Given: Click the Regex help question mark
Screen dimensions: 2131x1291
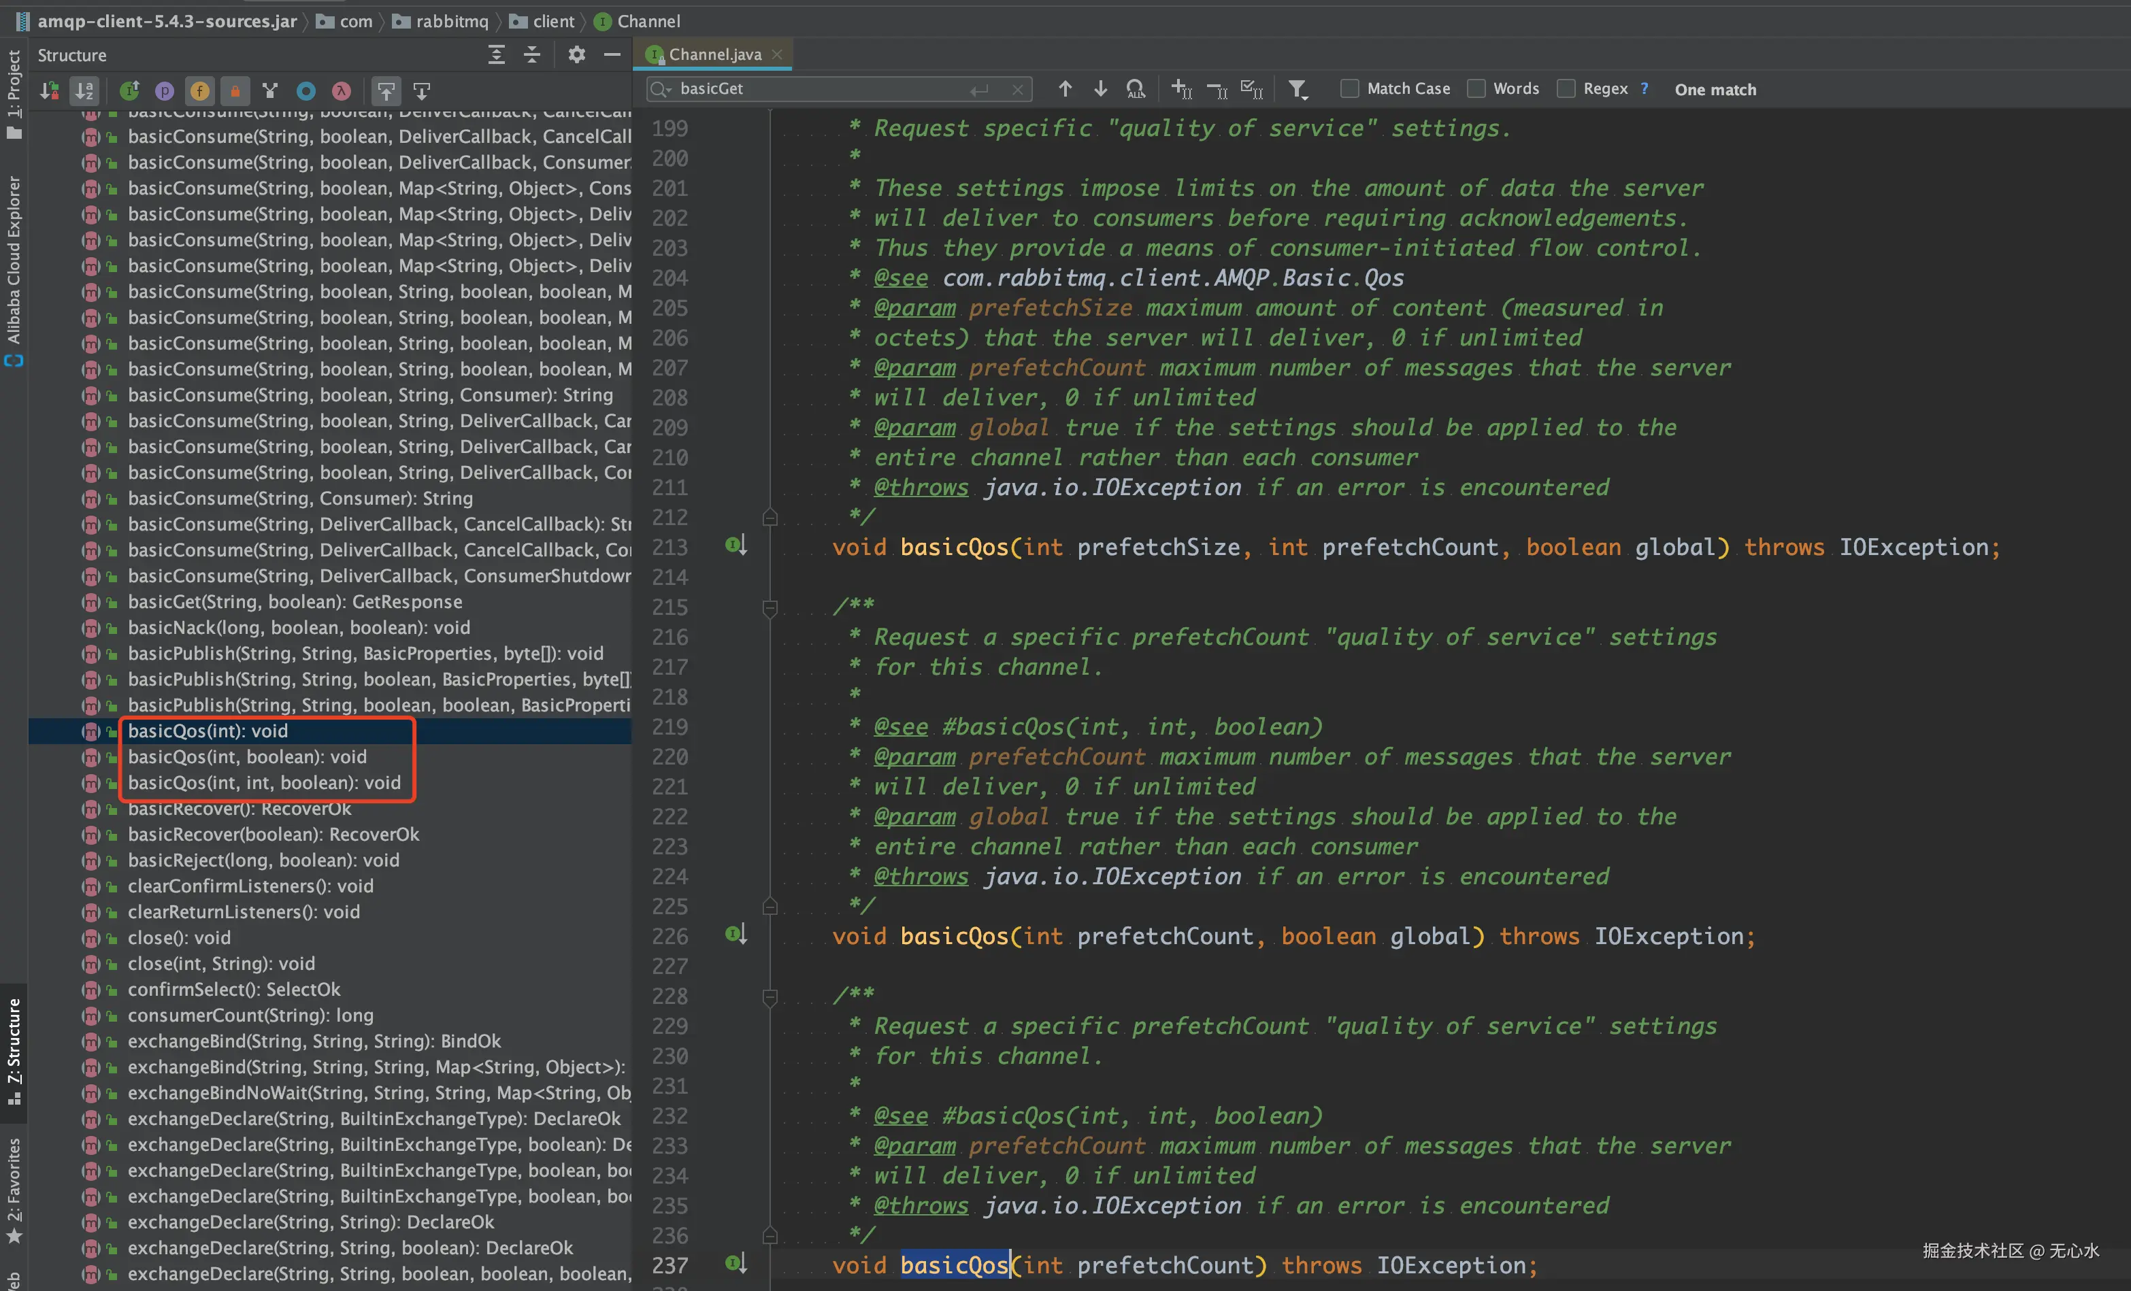Looking at the screenshot, I should pyautogui.click(x=1644, y=88).
